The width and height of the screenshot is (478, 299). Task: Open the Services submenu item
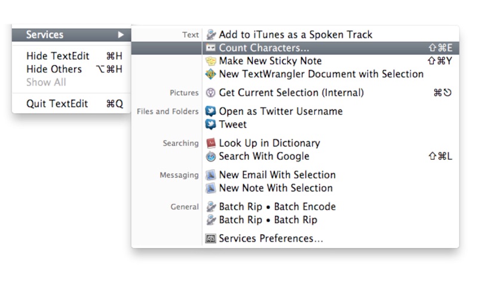(71, 35)
